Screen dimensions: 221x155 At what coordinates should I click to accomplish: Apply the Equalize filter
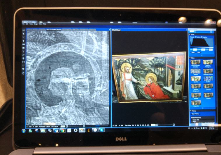click(195, 79)
